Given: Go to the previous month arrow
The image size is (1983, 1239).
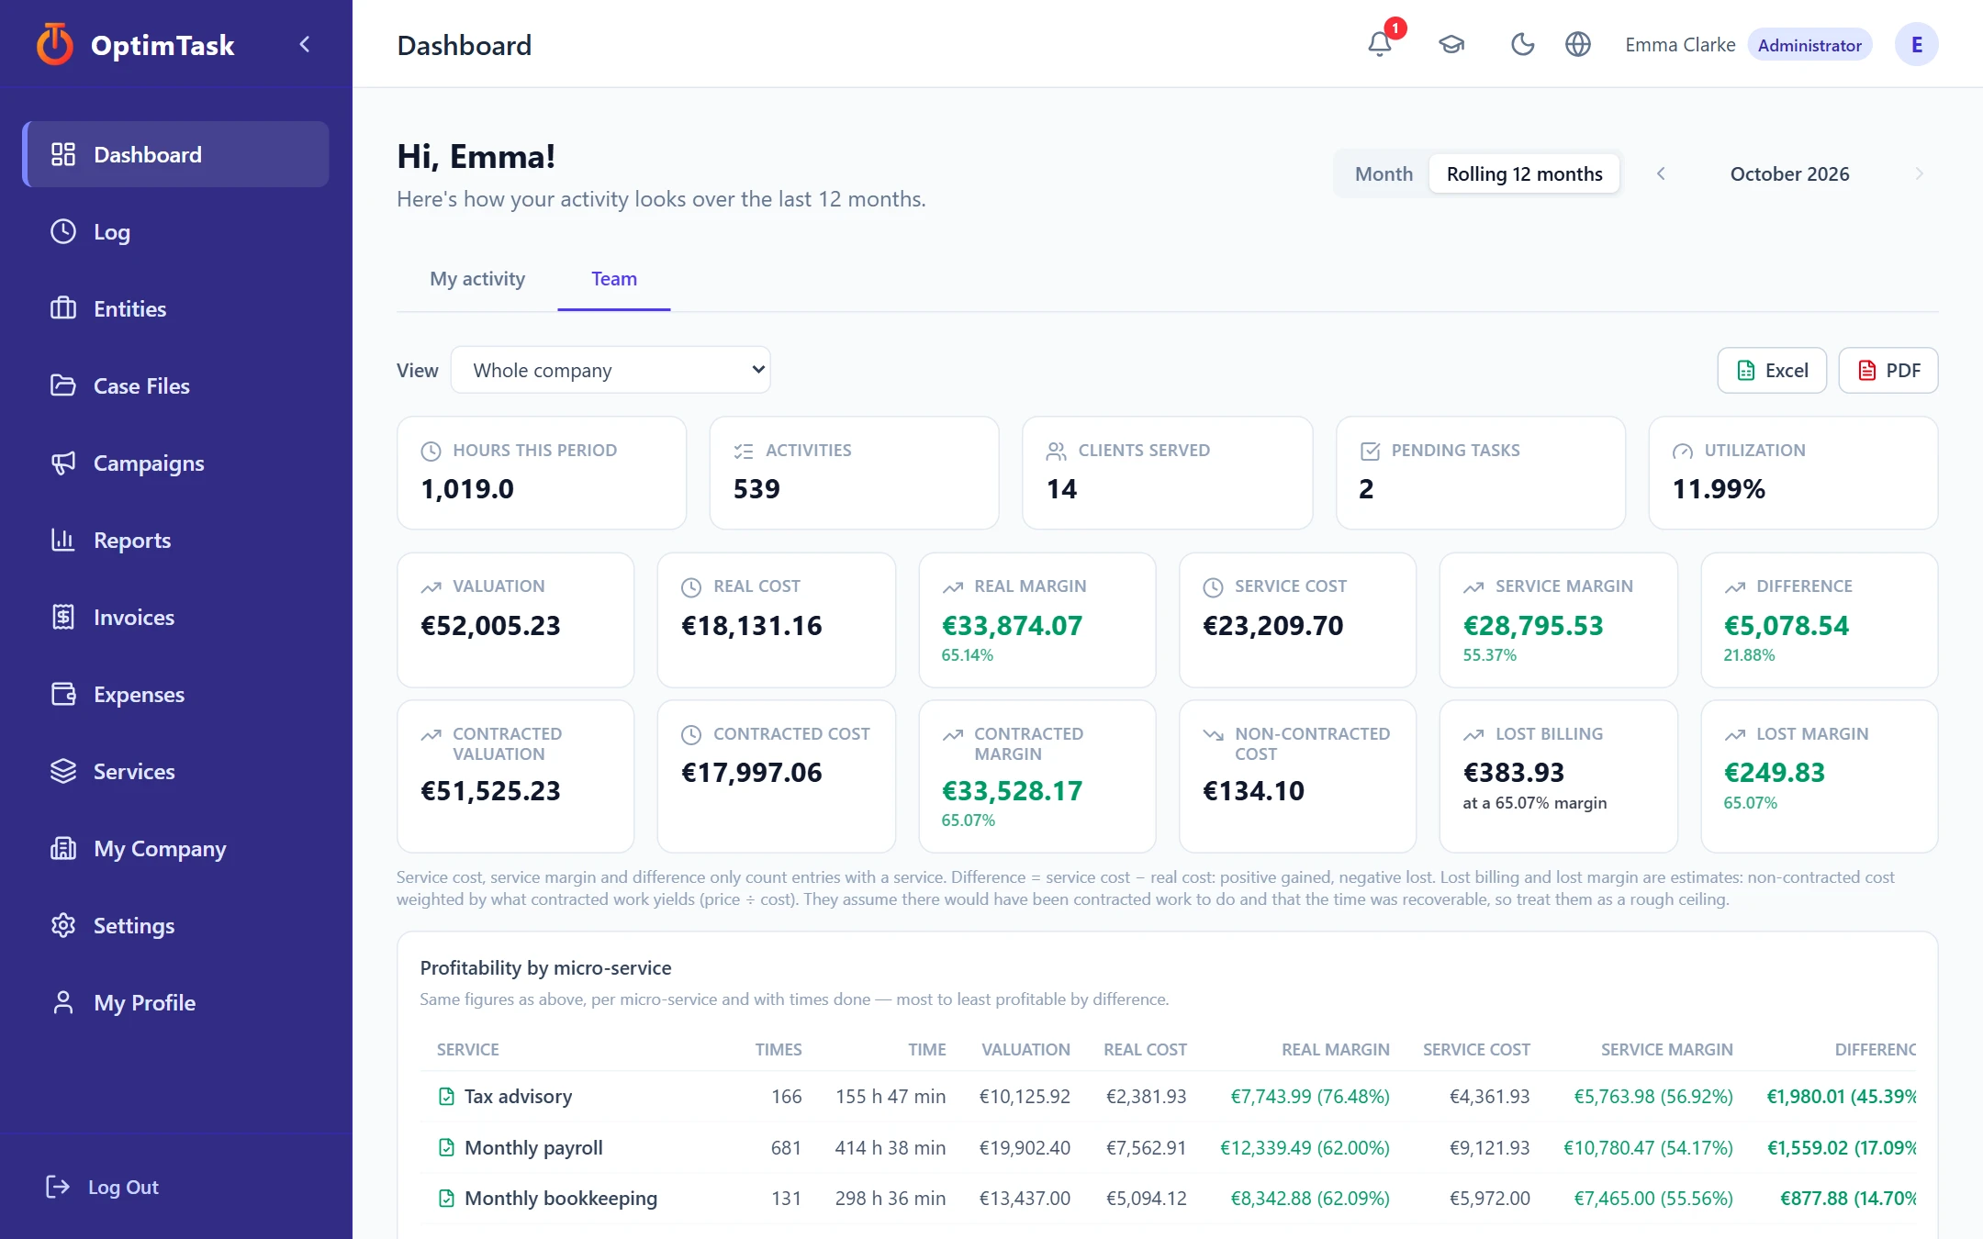Looking at the screenshot, I should click(x=1660, y=173).
